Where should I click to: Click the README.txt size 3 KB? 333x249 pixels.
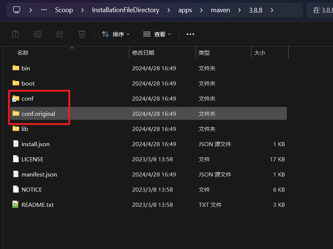tap(279, 205)
